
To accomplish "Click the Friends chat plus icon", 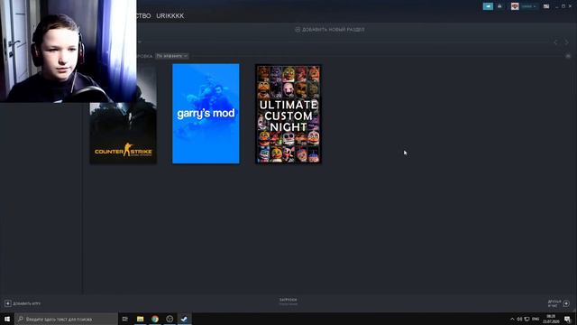I will click(x=566, y=303).
